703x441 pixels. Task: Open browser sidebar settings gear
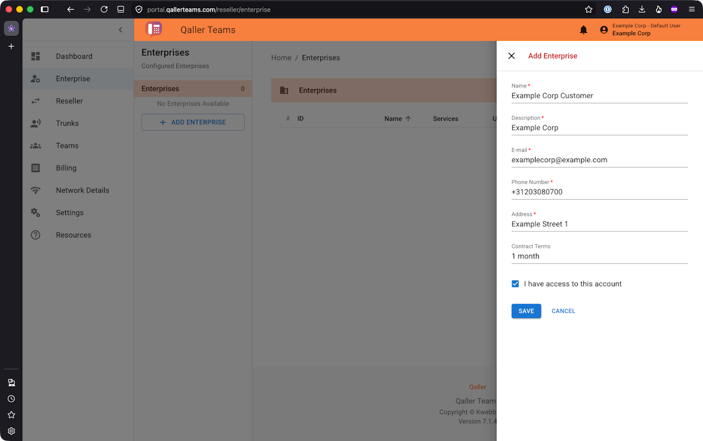click(x=11, y=431)
